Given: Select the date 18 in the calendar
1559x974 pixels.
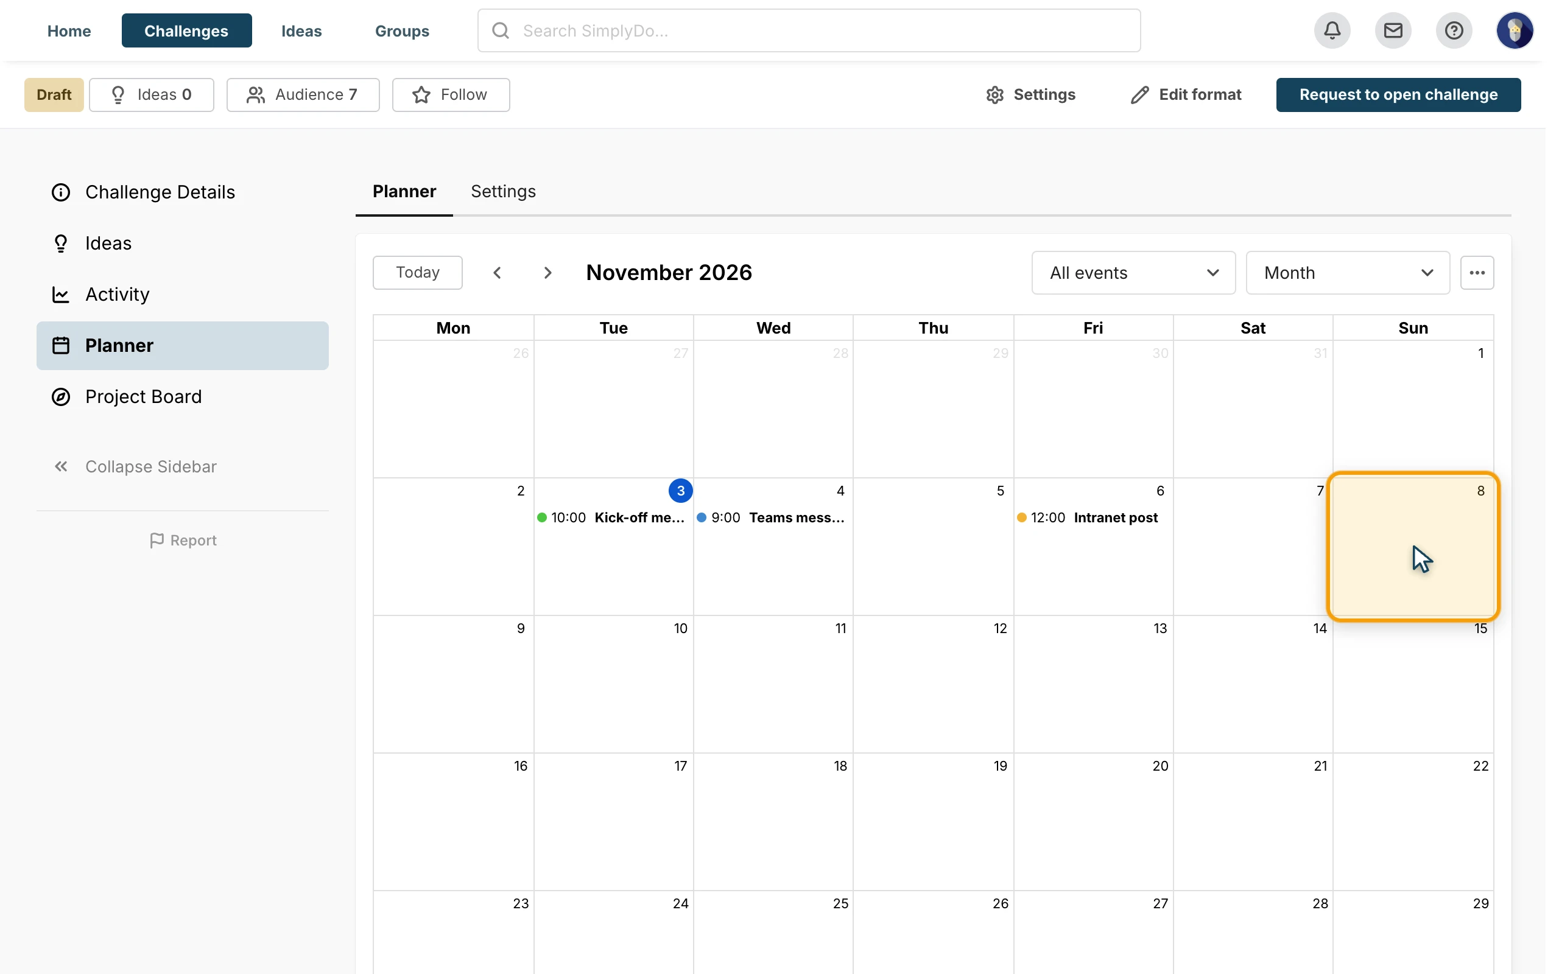Looking at the screenshot, I should 840,766.
